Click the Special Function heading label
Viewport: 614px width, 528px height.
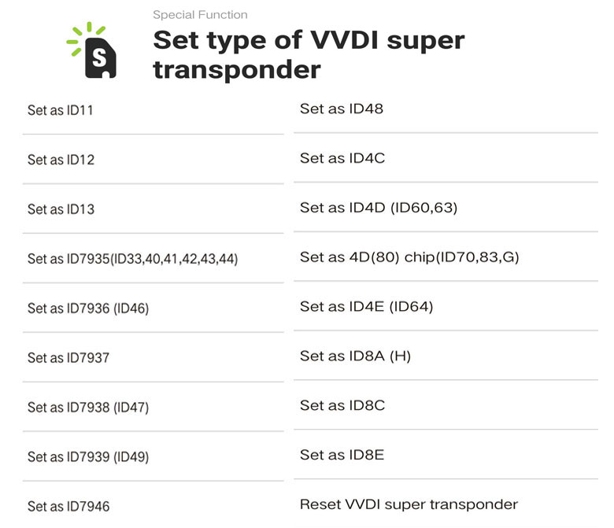point(200,14)
